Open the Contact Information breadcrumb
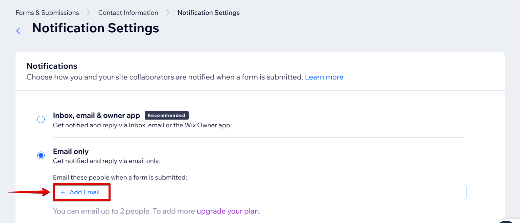520x223 pixels. (128, 13)
